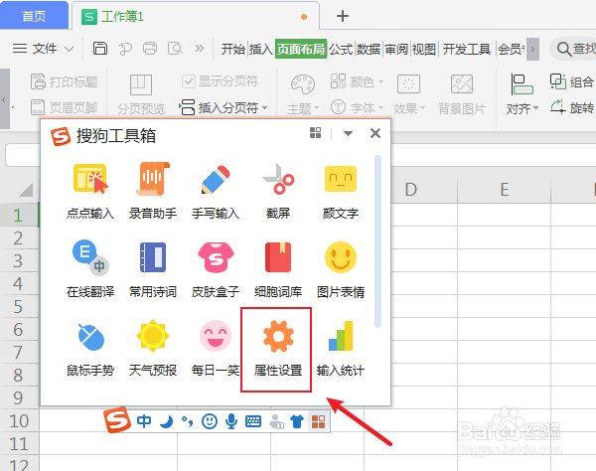Open the 颜文字 emoticon tool
This screenshot has height=471, width=596.
[341, 192]
